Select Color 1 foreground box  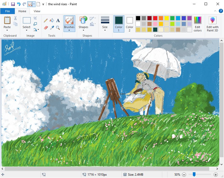click(x=119, y=24)
